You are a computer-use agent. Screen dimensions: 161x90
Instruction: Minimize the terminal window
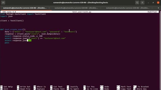click(x=148, y=3)
